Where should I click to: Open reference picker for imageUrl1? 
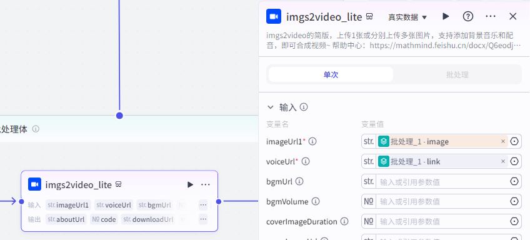point(514,142)
